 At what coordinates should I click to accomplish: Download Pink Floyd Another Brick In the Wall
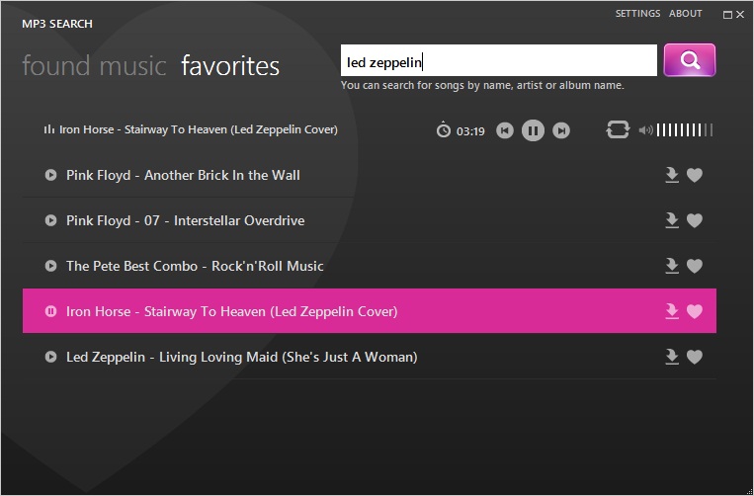pyautogui.click(x=672, y=176)
